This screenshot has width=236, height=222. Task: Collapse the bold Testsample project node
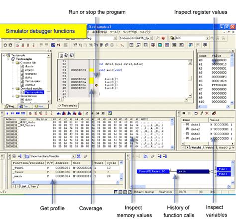[x=8, y=59]
